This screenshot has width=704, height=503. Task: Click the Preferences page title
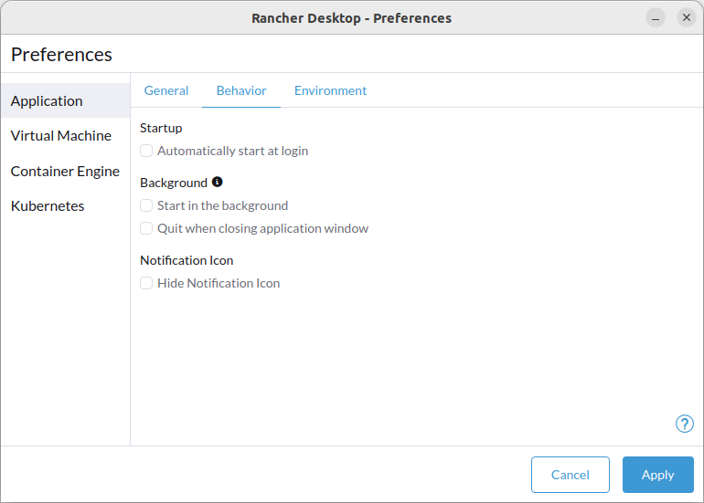(61, 55)
